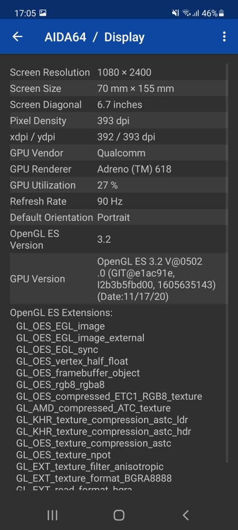
Task: Select GL_OES_EGL_image_external extension entry
Action: pyautogui.click(x=80, y=338)
